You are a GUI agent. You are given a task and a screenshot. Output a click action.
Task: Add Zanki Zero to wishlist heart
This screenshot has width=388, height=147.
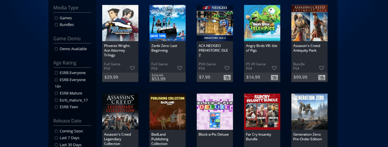[x=179, y=68]
